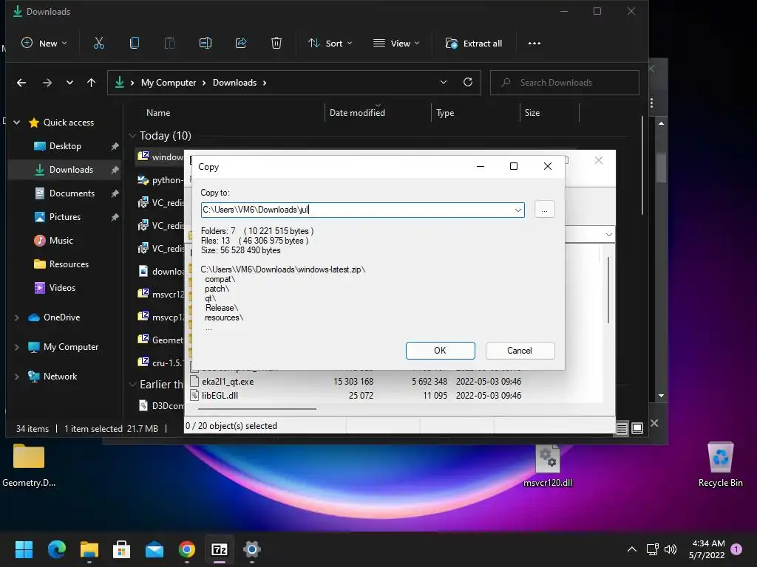
Task: Switch Explorer to large thumbnails view icon
Action: [x=637, y=428]
